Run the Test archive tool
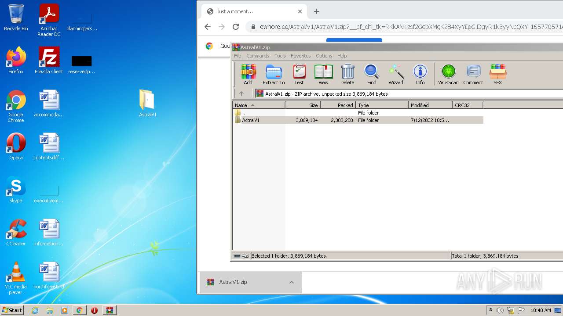563x316 pixels. pyautogui.click(x=299, y=74)
